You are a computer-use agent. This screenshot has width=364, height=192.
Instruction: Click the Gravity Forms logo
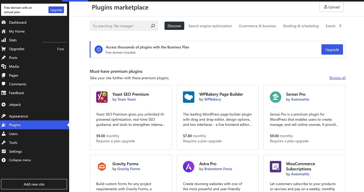[x=102, y=167]
